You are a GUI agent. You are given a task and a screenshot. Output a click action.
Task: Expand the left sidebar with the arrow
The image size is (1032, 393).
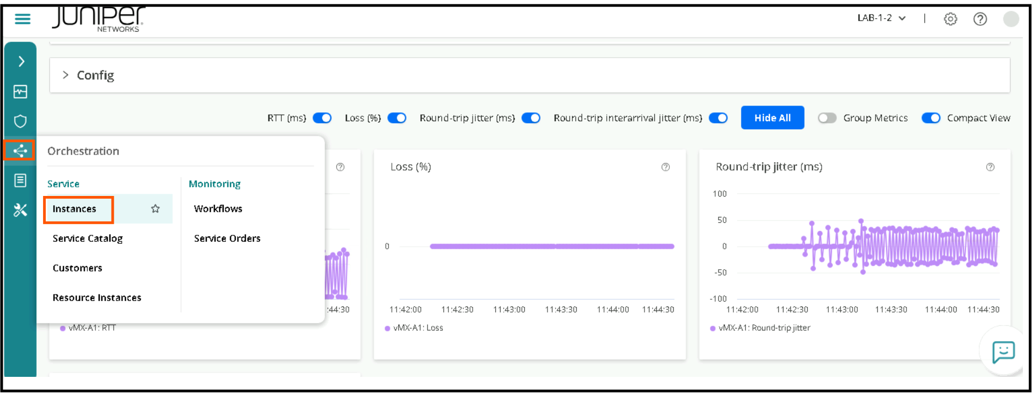click(21, 61)
